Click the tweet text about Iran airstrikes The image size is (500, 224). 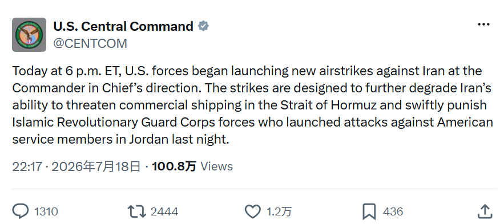pyautogui.click(x=252, y=105)
